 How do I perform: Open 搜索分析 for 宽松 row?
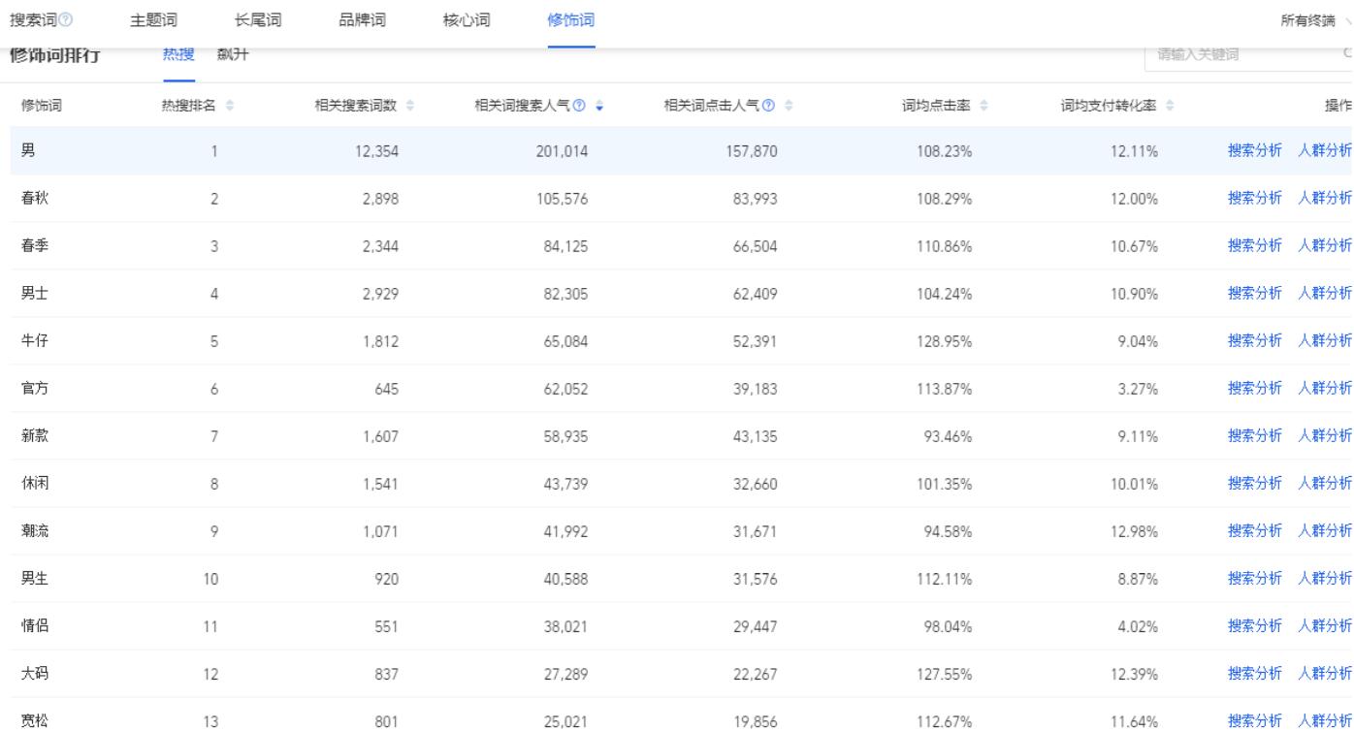click(1255, 720)
